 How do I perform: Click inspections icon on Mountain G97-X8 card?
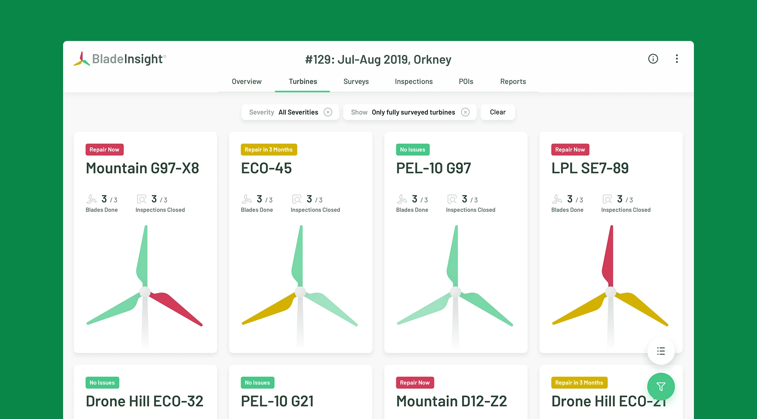coord(142,199)
